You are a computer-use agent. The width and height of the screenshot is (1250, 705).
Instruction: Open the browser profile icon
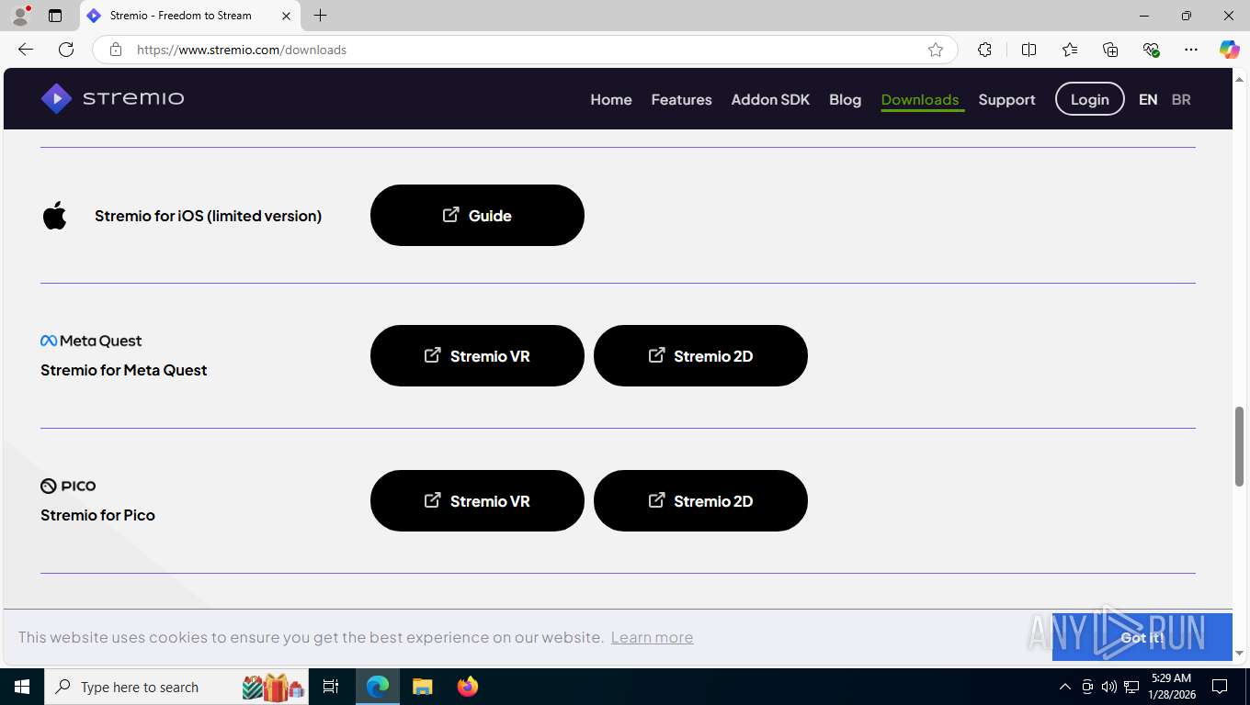point(20,16)
